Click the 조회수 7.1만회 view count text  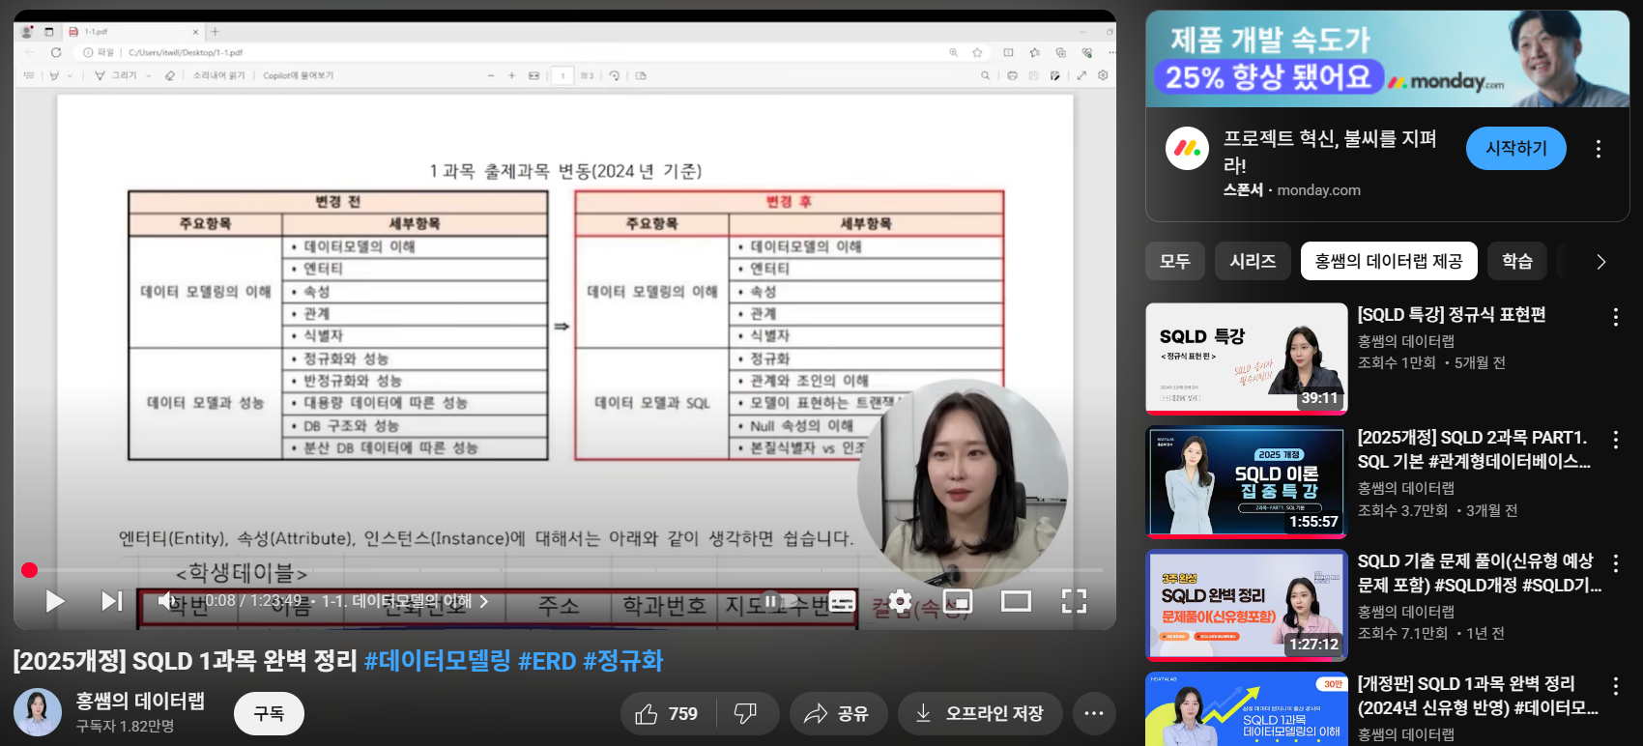[x=1402, y=633]
